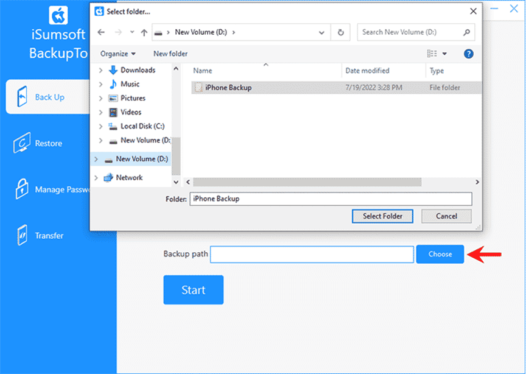Viewport: 526px width, 374px height.
Task: Click the Transfer phone icon
Action: pos(22,235)
